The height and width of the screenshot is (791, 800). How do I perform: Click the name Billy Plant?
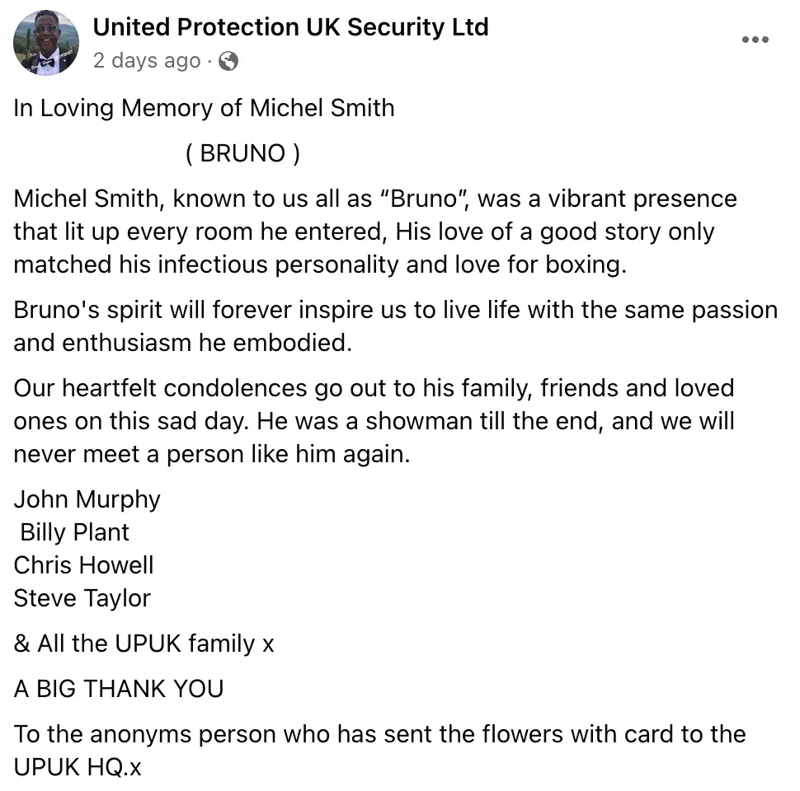pos(73,532)
